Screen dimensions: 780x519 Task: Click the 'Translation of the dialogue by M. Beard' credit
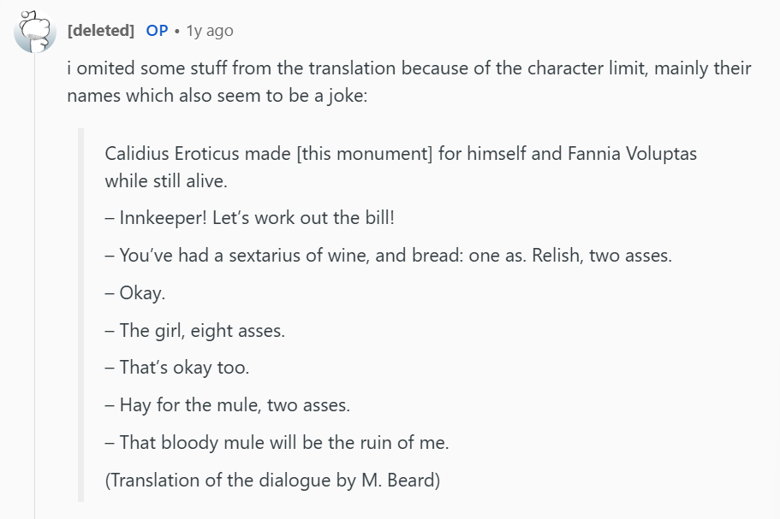click(271, 481)
